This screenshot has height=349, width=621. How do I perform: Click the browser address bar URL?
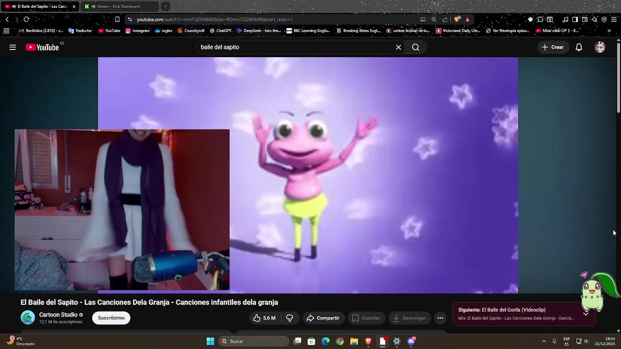coord(214,19)
